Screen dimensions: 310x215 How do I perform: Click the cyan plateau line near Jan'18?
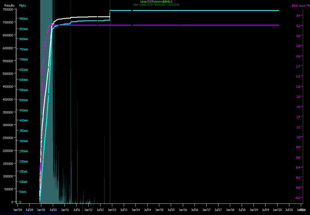click(230, 10)
